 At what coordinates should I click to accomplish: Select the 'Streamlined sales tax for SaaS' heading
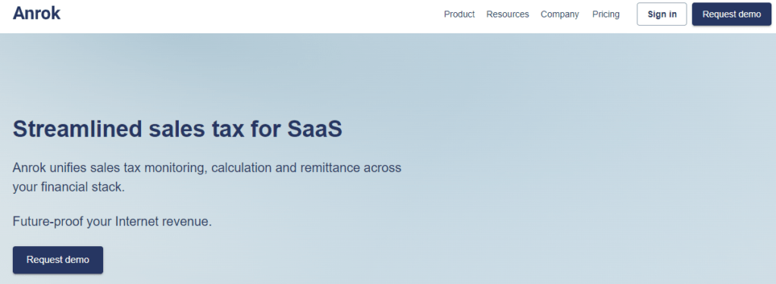(177, 130)
